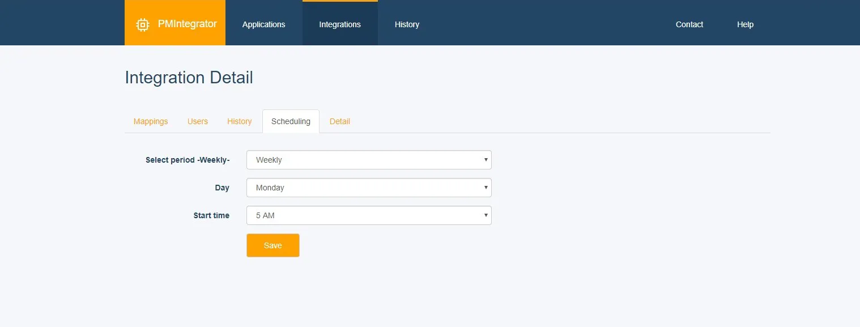
Task: Open Integrations from the navigation bar
Action: 340,24
